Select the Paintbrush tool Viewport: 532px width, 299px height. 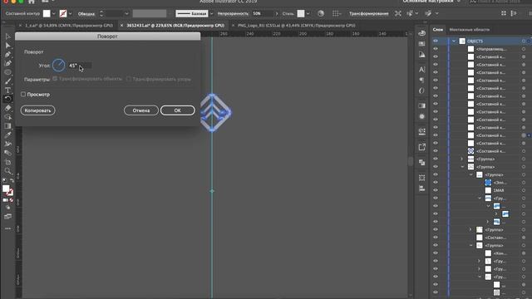pos(7,81)
